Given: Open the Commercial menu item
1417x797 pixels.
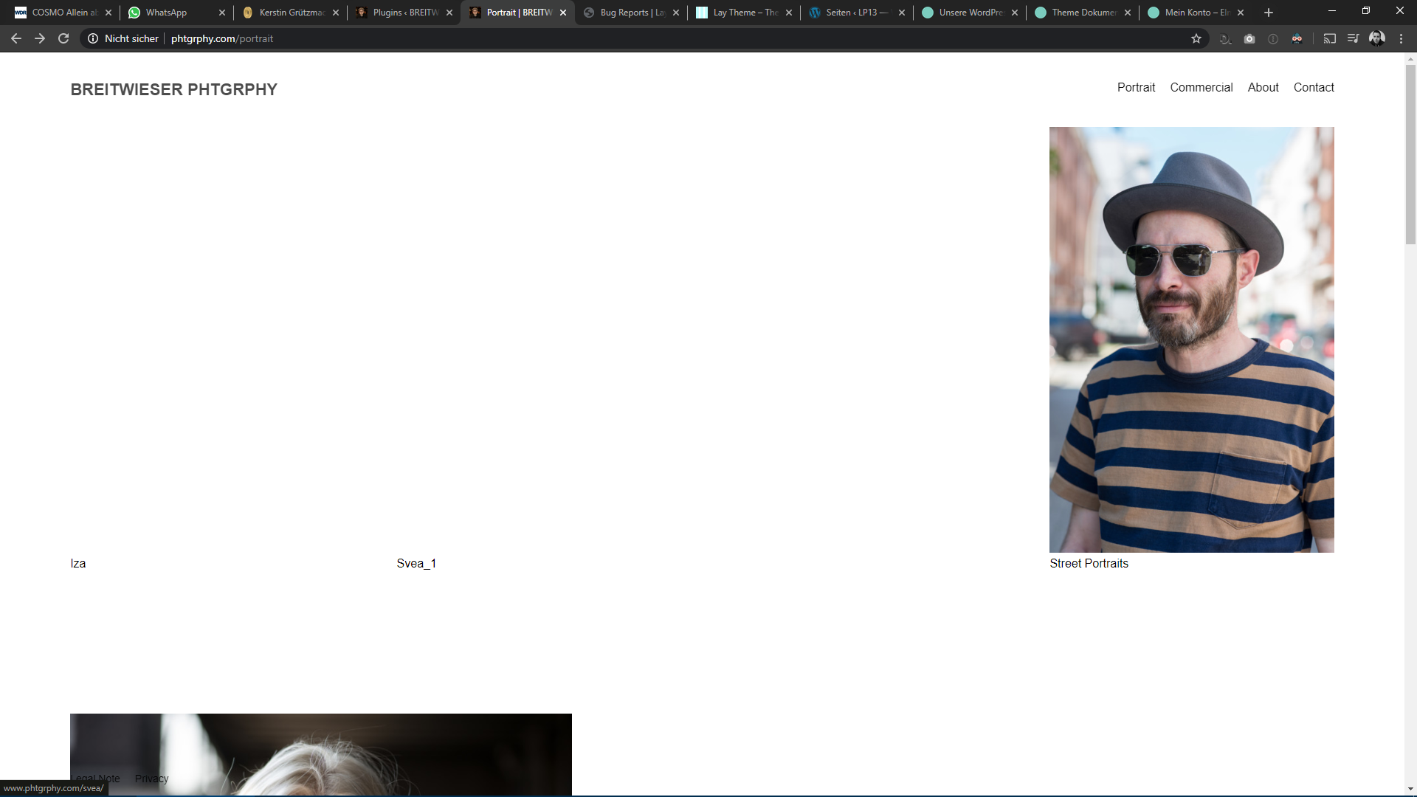Looking at the screenshot, I should [1201, 87].
